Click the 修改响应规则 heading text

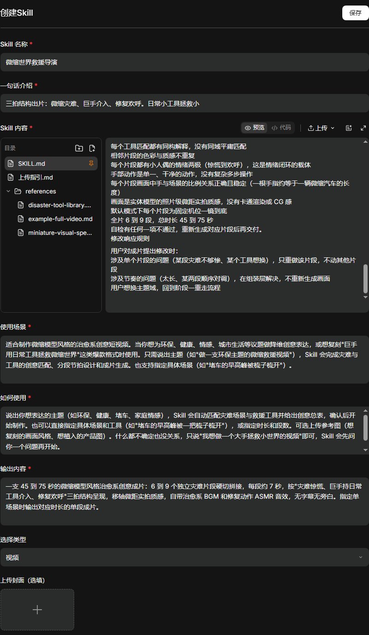tap(130, 239)
